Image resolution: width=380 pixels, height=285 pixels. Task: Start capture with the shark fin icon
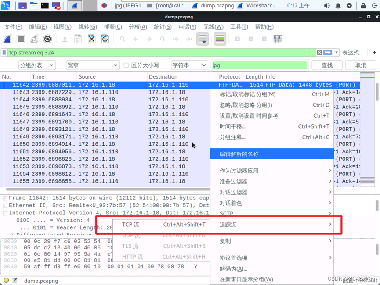(x=8, y=39)
